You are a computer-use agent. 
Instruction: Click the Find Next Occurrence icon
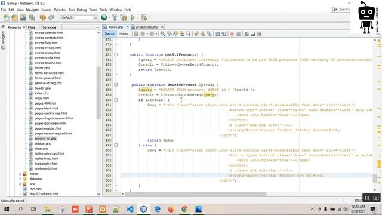click(x=175, y=33)
